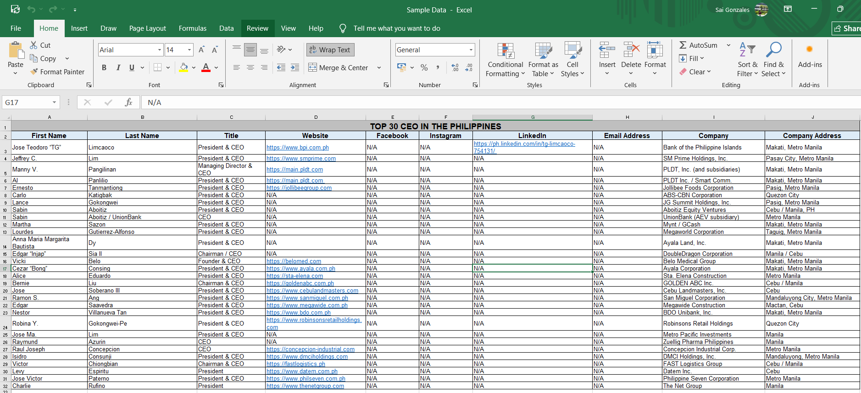Click the Share button
The height and width of the screenshot is (393, 861).
[x=847, y=28]
